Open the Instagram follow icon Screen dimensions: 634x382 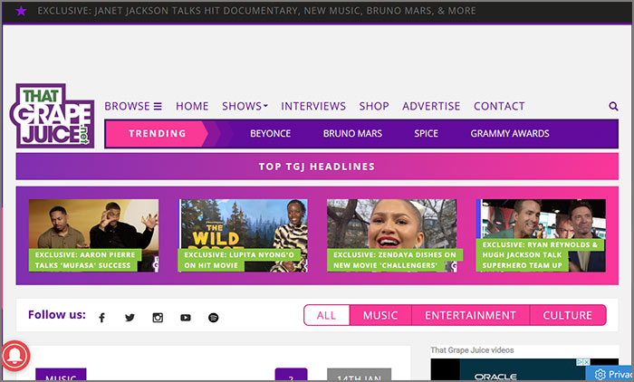158,318
